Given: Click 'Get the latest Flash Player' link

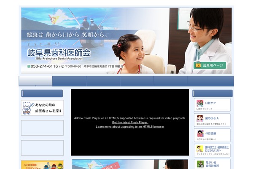Looking at the screenshot, I should [130, 123].
